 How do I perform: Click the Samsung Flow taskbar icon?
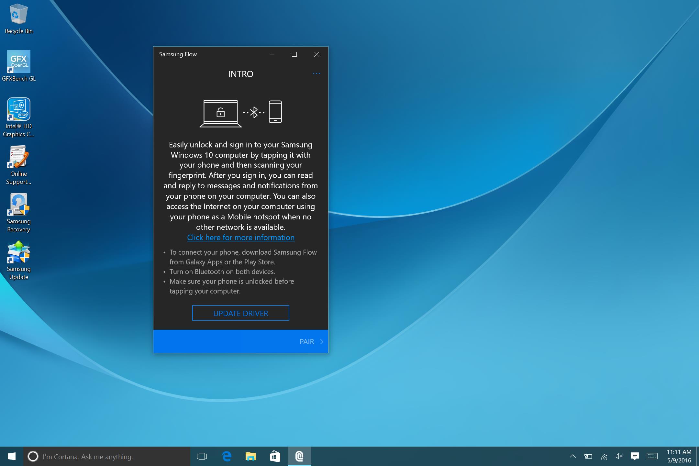(x=299, y=456)
